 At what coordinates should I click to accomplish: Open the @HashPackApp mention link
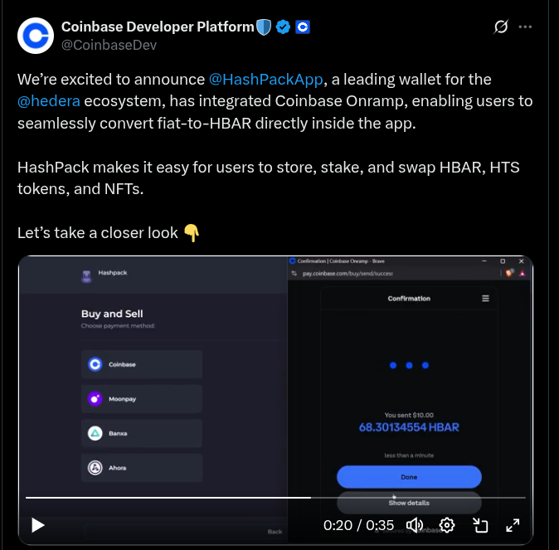[266, 79]
